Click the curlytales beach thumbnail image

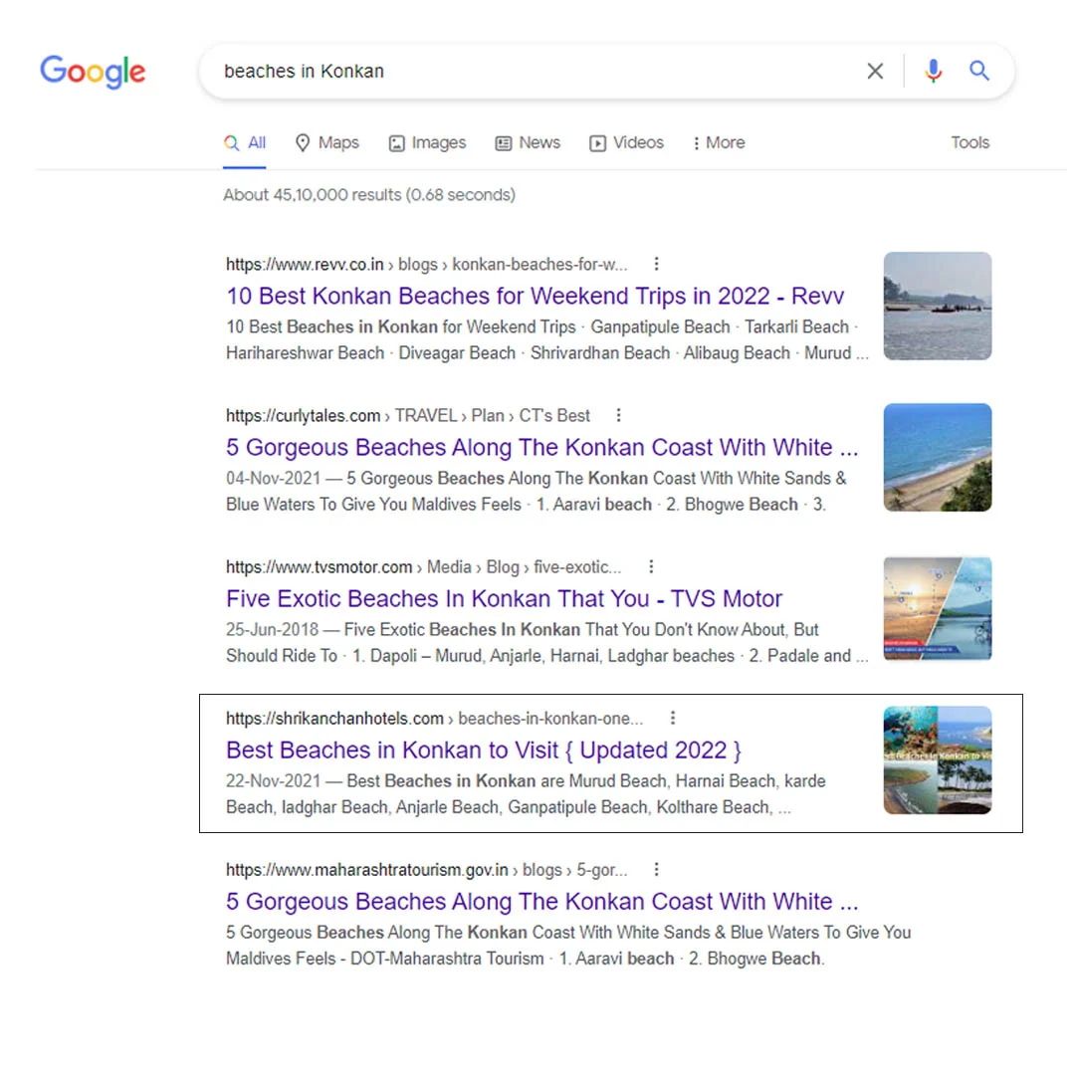pyautogui.click(x=937, y=457)
